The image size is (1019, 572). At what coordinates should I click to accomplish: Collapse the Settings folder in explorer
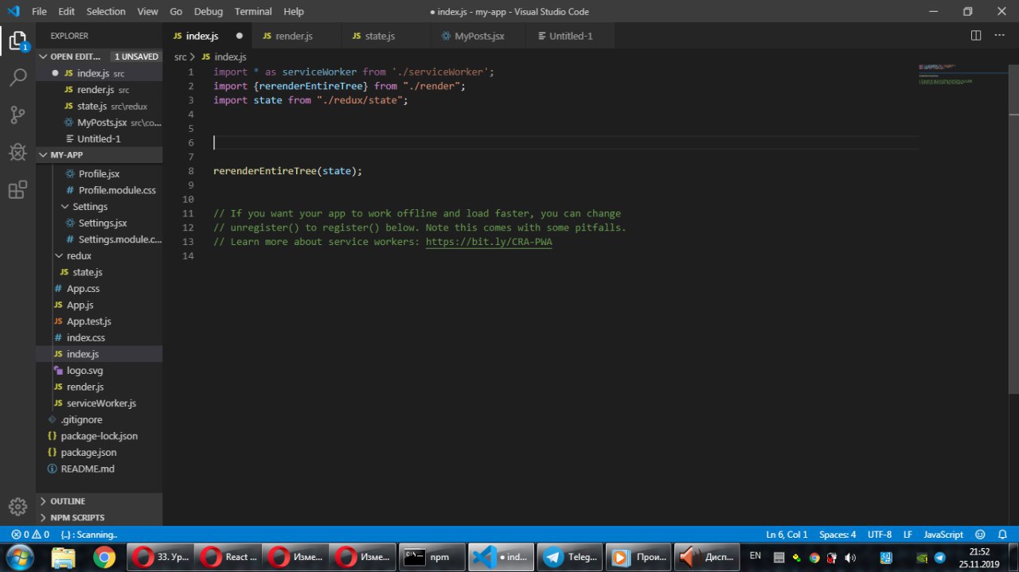(89, 207)
